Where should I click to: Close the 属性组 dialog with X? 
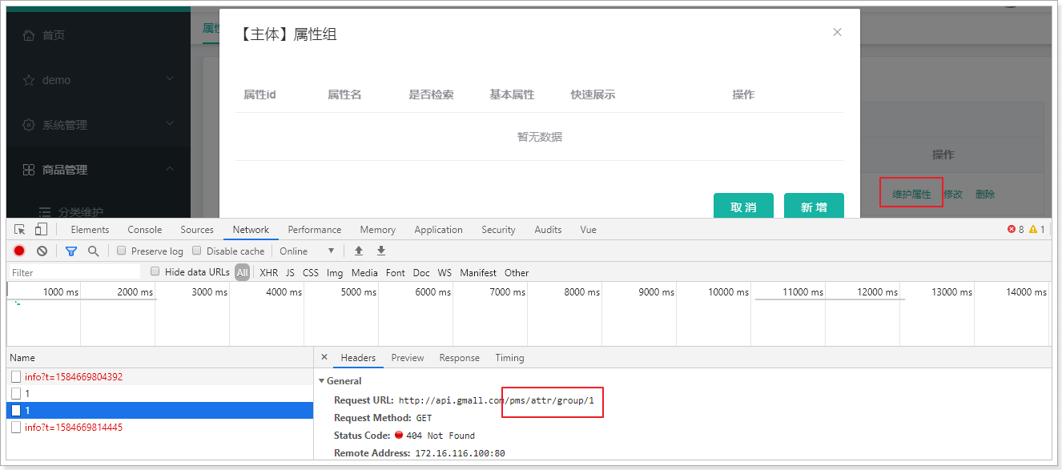(837, 32)
